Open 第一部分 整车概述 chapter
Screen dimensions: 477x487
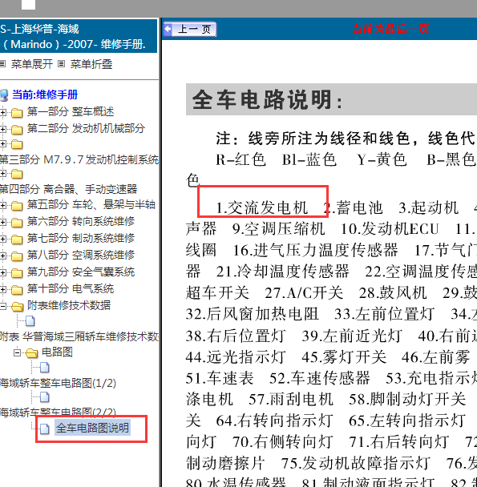point(71,111)
